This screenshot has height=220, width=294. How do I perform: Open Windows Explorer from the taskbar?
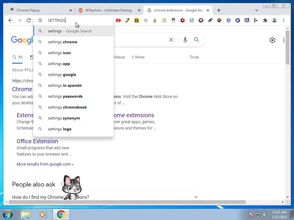pyautogui.click(x=26, y=214)
